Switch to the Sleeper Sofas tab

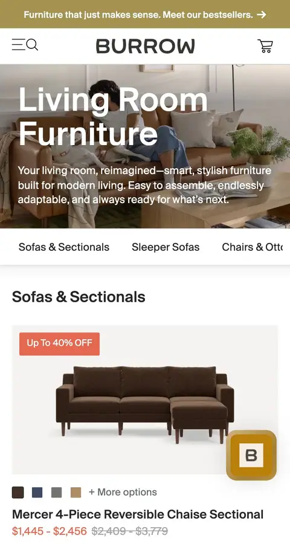(x=166, y=247)
